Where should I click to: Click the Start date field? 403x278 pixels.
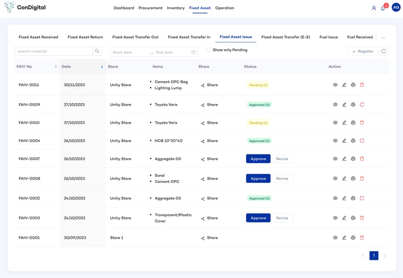pos(130,52)
